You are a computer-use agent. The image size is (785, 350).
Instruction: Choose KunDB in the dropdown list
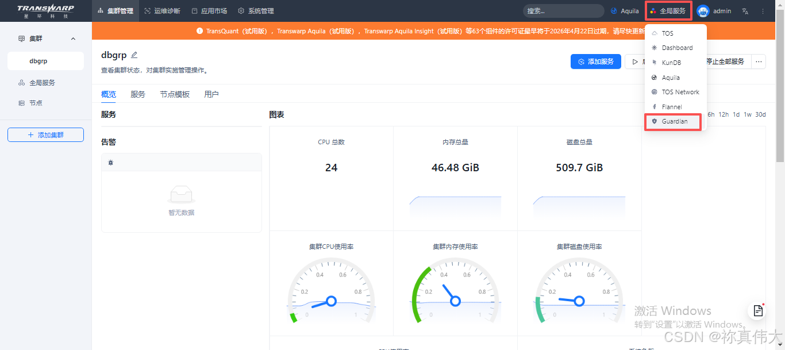pyautogui.click(x=676, y=63)
